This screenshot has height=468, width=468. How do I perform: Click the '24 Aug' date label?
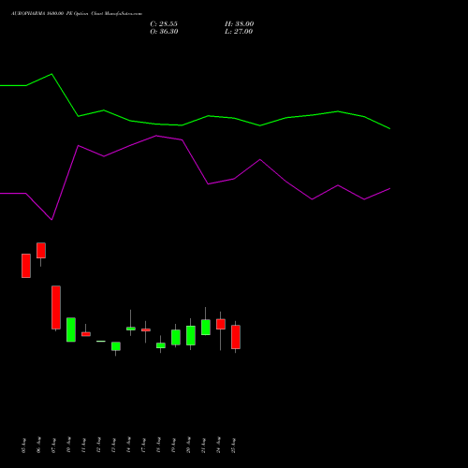(x=219, y=446)
